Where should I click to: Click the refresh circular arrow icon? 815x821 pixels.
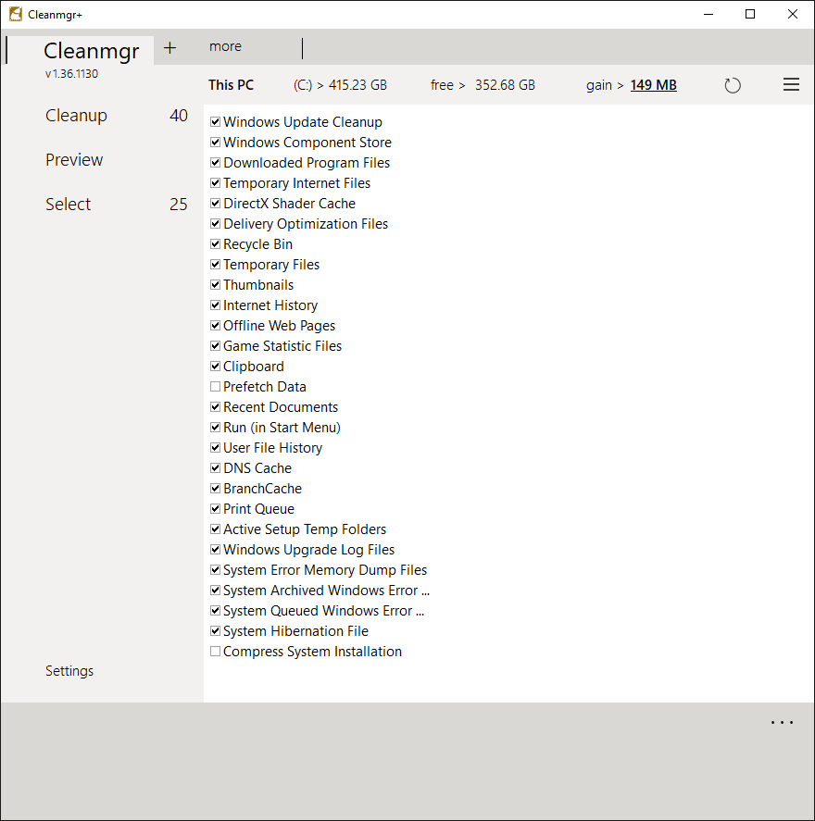pos(733,85)
